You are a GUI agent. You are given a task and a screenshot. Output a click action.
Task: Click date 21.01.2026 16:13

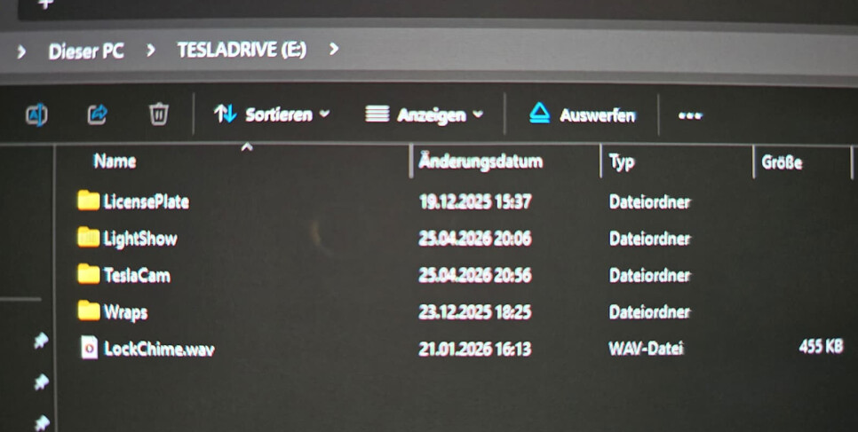point(475,349)
